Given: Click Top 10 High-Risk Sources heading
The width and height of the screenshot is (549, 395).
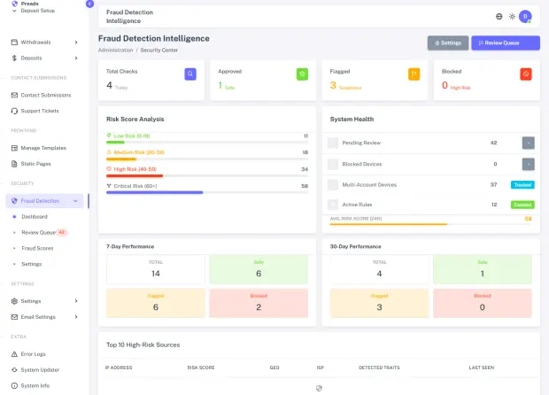Looking at the screenshot, I should click(x=143, y=345).
